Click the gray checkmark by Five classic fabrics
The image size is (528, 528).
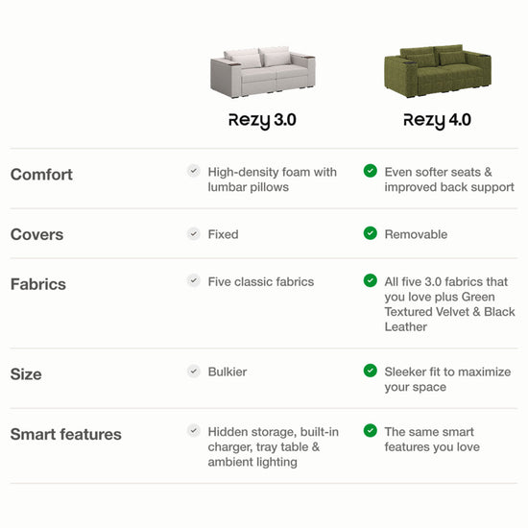tap(194, 280)
